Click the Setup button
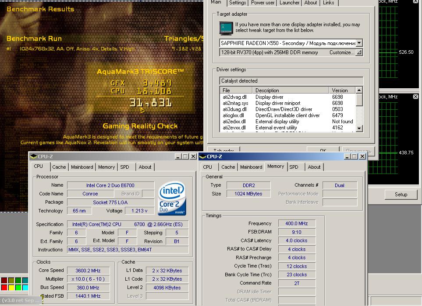The height and width of the screenshot is (306, 422). (x=401, y=195)
